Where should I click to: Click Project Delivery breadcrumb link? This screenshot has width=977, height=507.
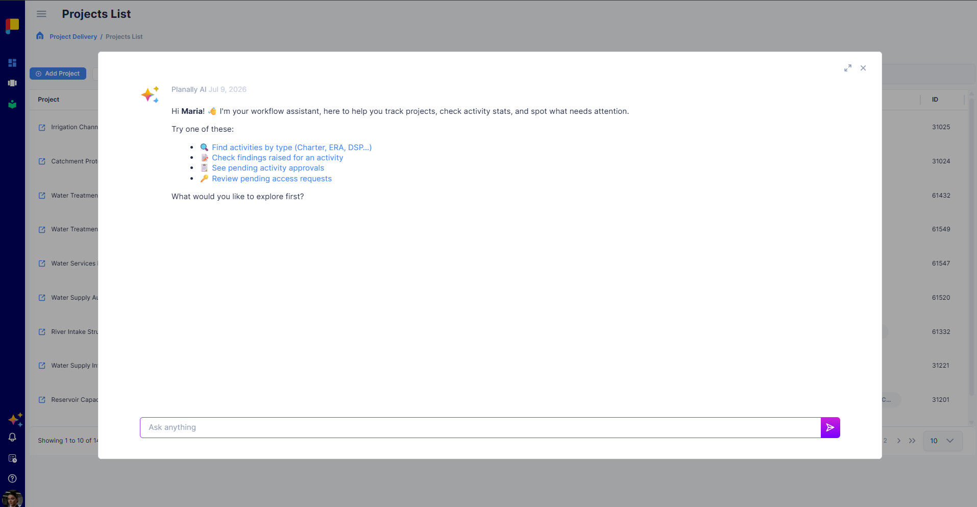pyautogui.click(x=73, y=37)
